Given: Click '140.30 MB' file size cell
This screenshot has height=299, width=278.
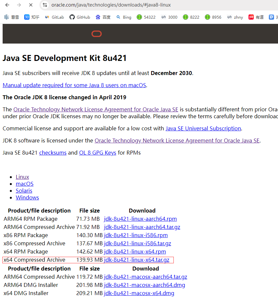Looking at the screenshot, I should (89, 235).
